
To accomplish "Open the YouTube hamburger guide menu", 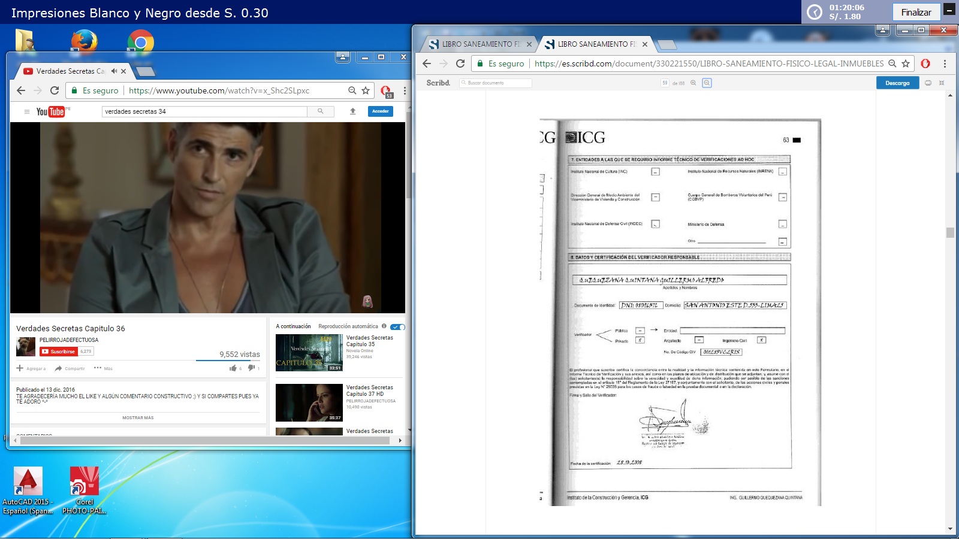I will 26,111.
